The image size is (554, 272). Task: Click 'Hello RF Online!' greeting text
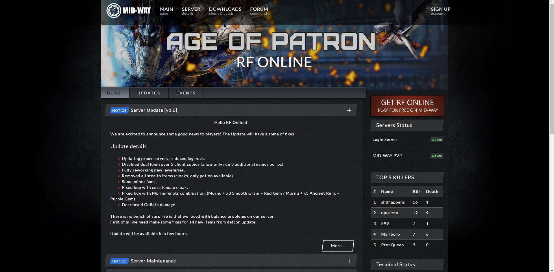point(231,122)
